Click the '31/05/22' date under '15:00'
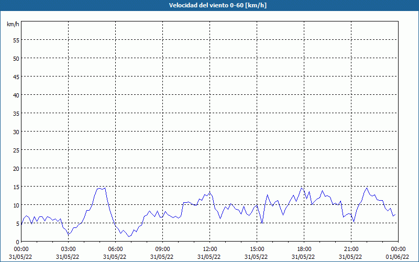The image size is (419, 262). click(x=256, y=257)
